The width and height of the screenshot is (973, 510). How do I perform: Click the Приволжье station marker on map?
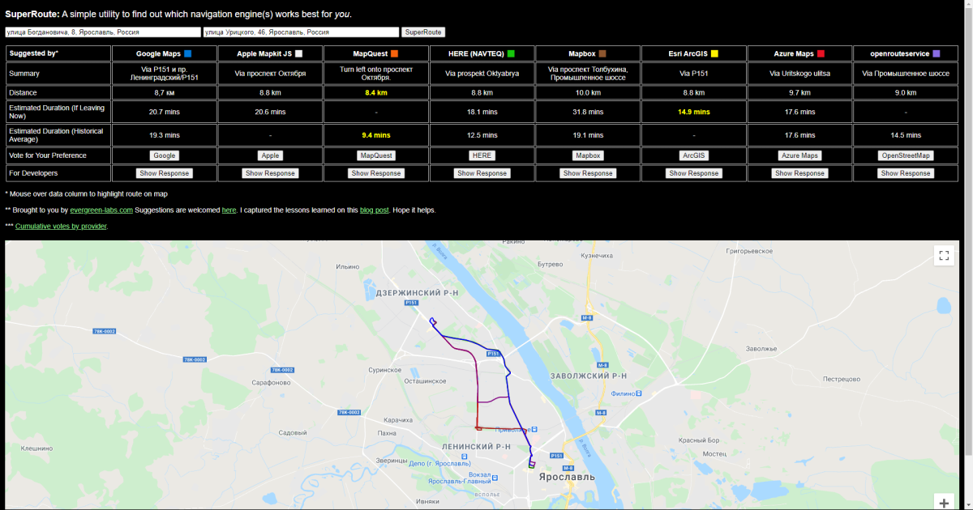coord(536,429)
